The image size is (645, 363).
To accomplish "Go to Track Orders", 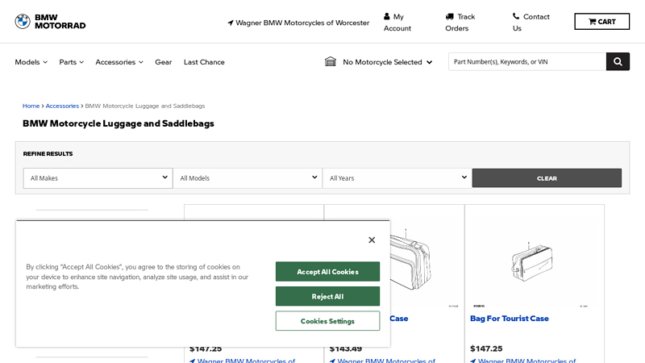I will point(461,22).
